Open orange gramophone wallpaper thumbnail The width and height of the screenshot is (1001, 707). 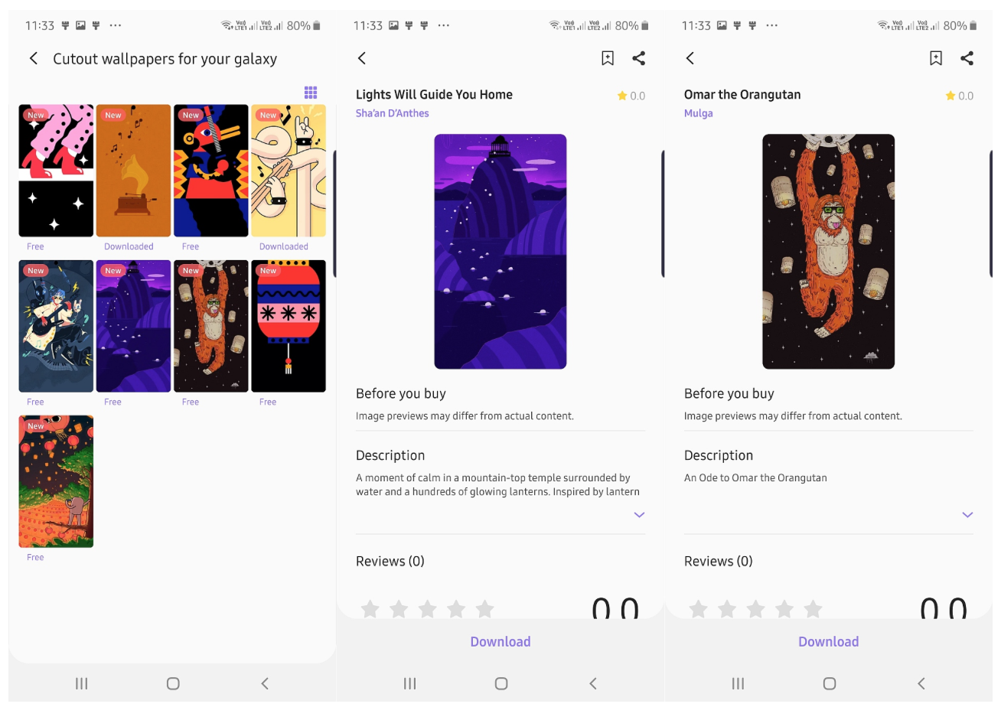(133, 171)
